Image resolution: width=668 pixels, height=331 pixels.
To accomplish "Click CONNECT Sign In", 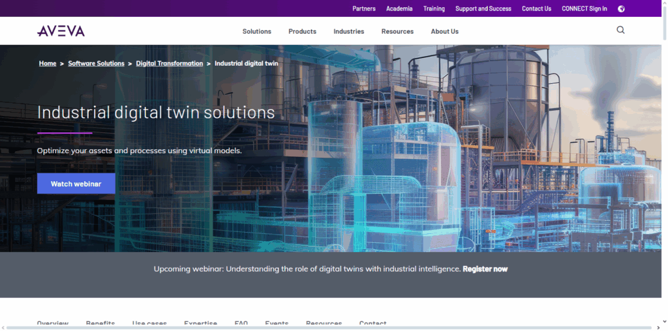I will pyautogui.click(x=584, y=8).
